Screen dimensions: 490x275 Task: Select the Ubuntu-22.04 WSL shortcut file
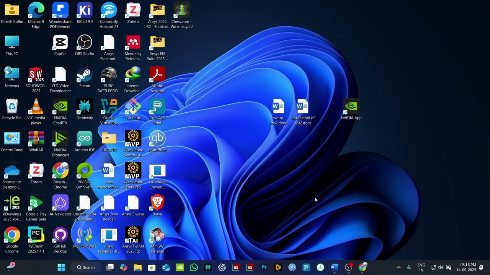tap(85, 209)
